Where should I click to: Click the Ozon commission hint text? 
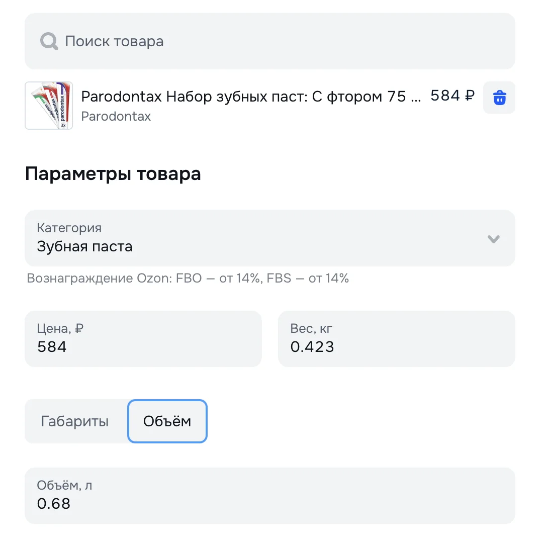[x=188, y=279]
